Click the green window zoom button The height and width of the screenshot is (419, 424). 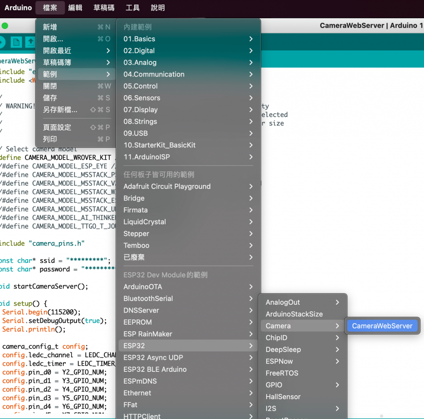[x=5, y=26]
